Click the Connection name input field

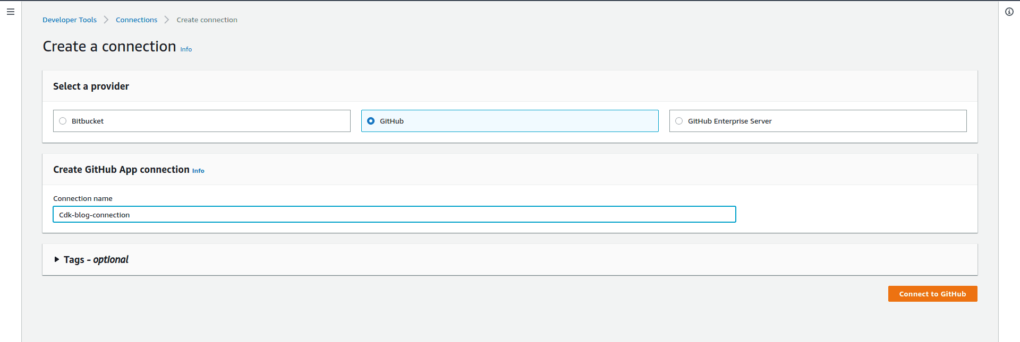point(394,214)
